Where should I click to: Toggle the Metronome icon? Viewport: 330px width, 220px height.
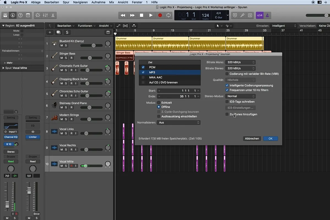(267, 15)
